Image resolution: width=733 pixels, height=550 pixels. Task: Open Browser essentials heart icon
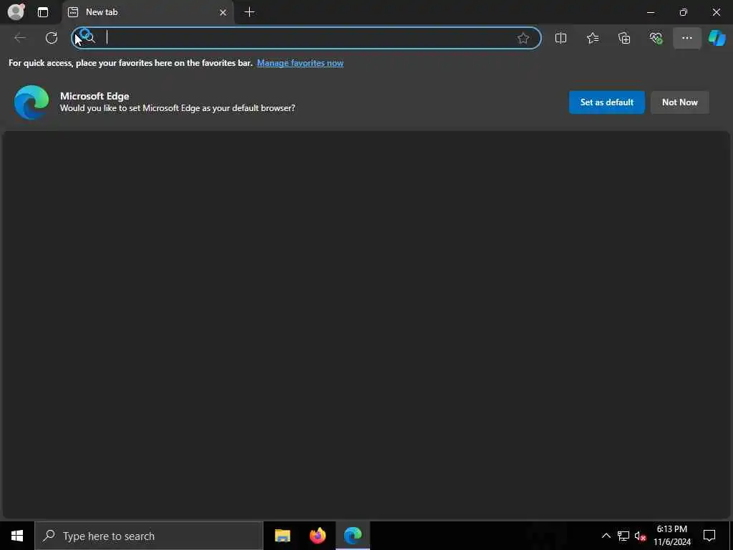(656, 38)
